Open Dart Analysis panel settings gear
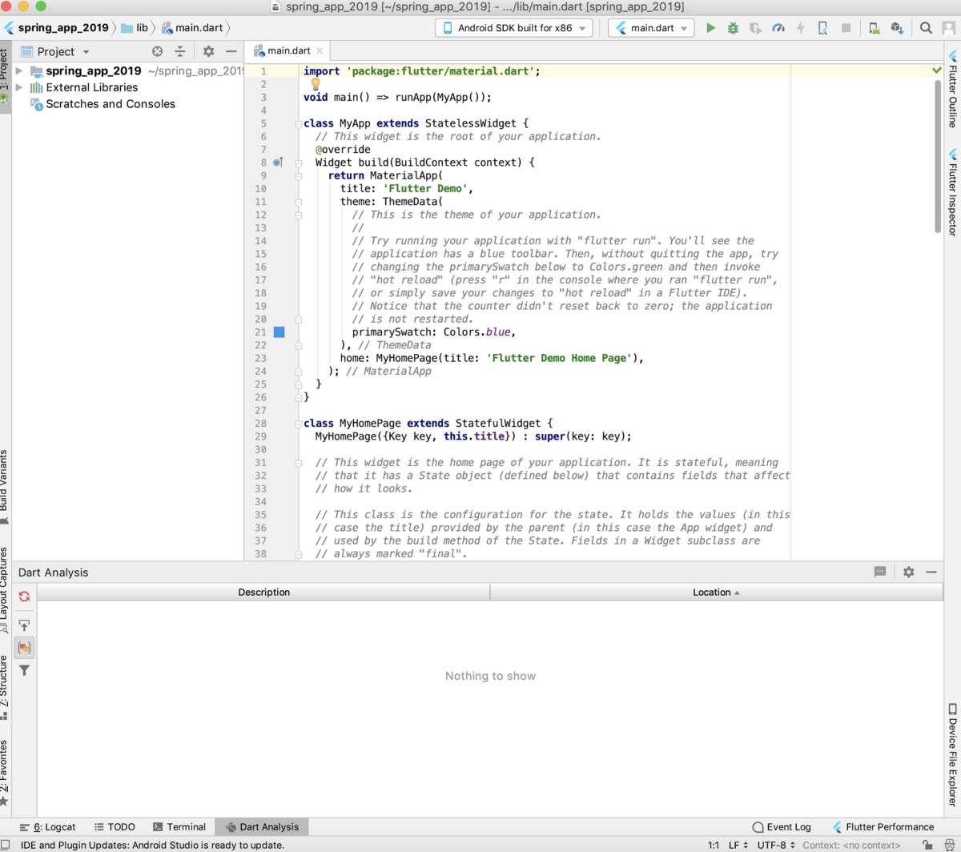The width and height of the screenshot is (961, 852). point(908,572)
